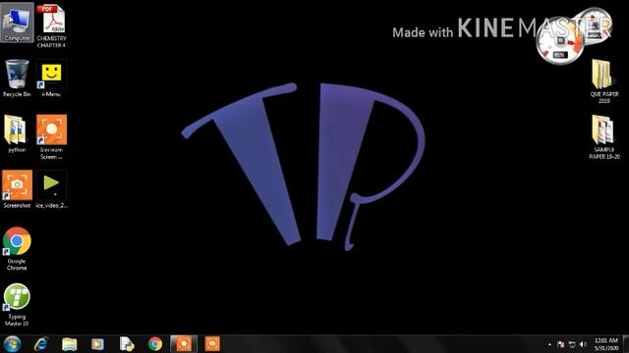This screenshot has height=353, width=629.
Task: Click the highlighted Icecream recorder taskbar button
Action: pos(184,344)
